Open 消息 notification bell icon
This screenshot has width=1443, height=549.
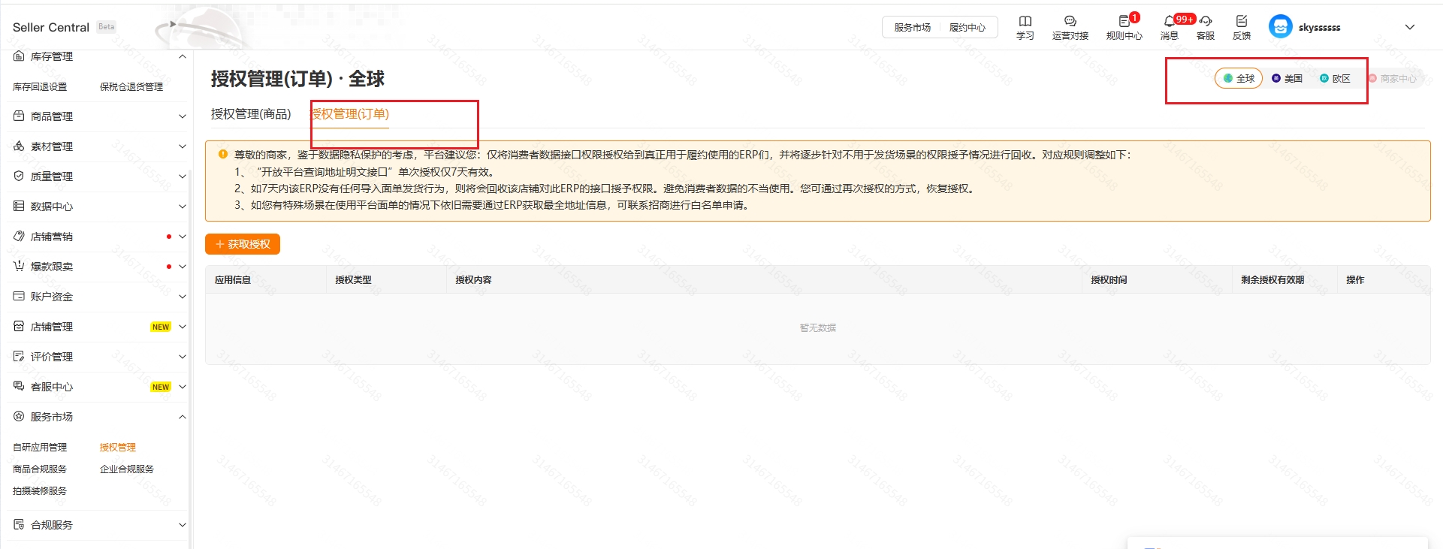(1169, 21)
